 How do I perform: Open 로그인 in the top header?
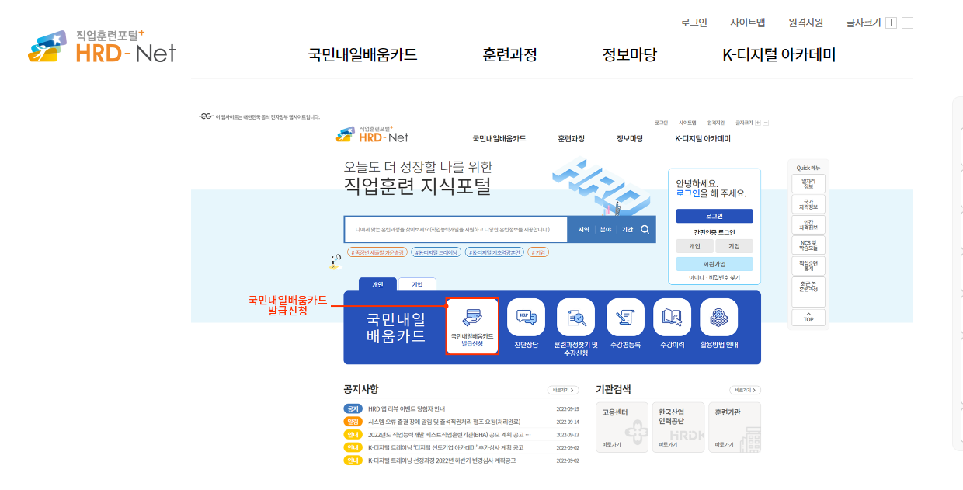click(694, 23)
